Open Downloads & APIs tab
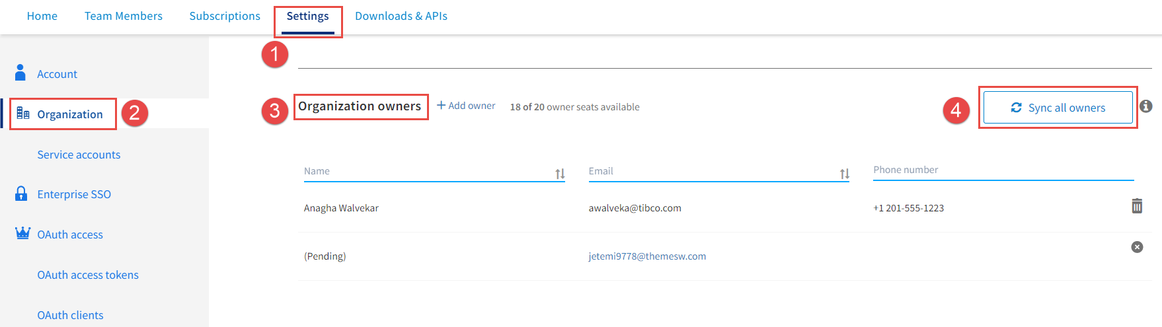The width and height of the screenshot is (1162, 327). pyautogui.click(x=401, y=16)
